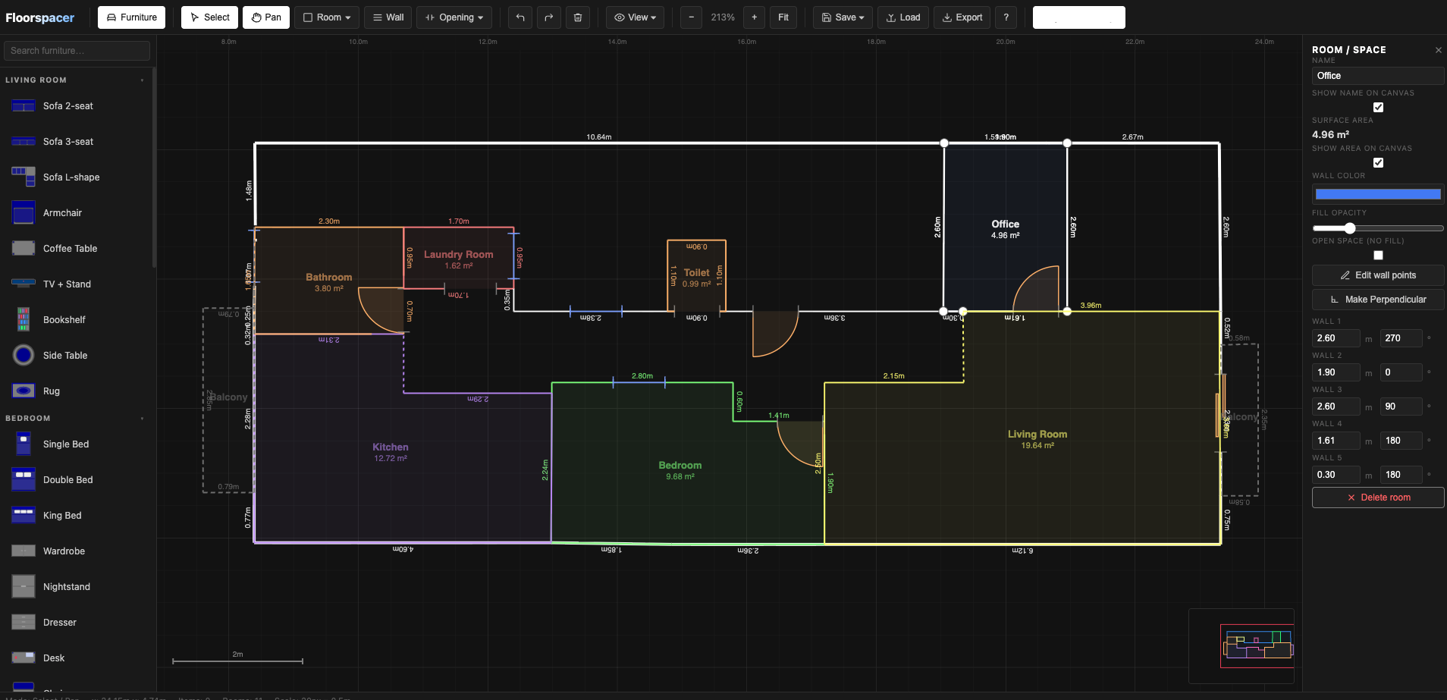
Task: Pick the Coffee Table furniture icon
Action: (x=24, y=248)
